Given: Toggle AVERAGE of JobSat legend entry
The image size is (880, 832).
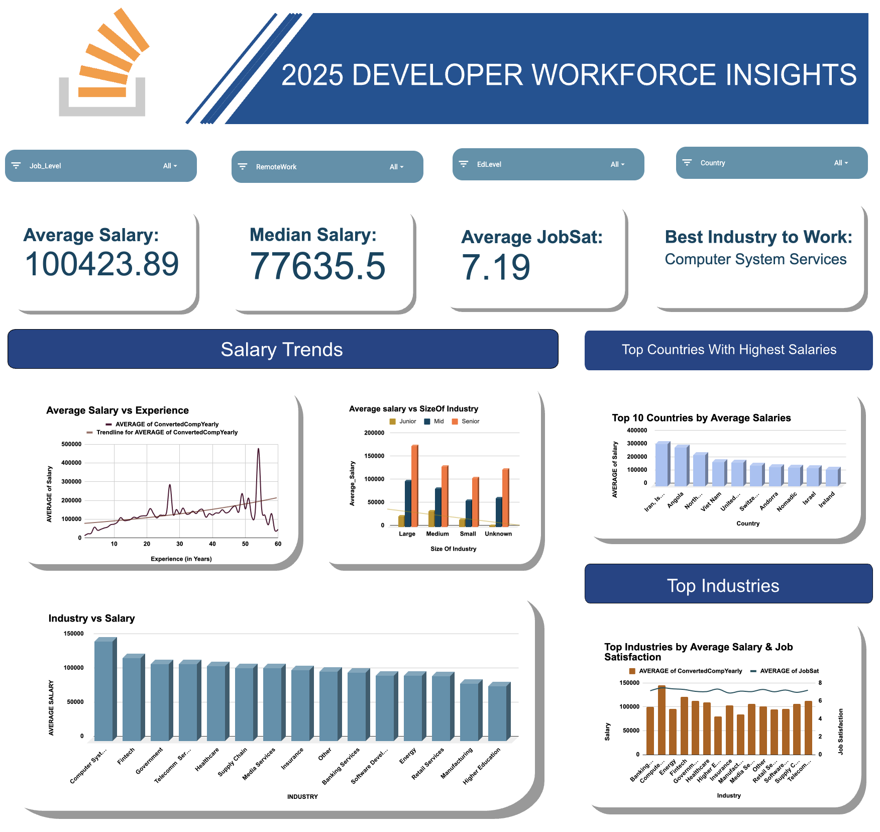Looking at the screenshot, I should [x=788, y=671].
